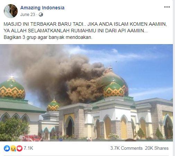Open the burning mosque photo
The image size is (175, 156).
86,93
